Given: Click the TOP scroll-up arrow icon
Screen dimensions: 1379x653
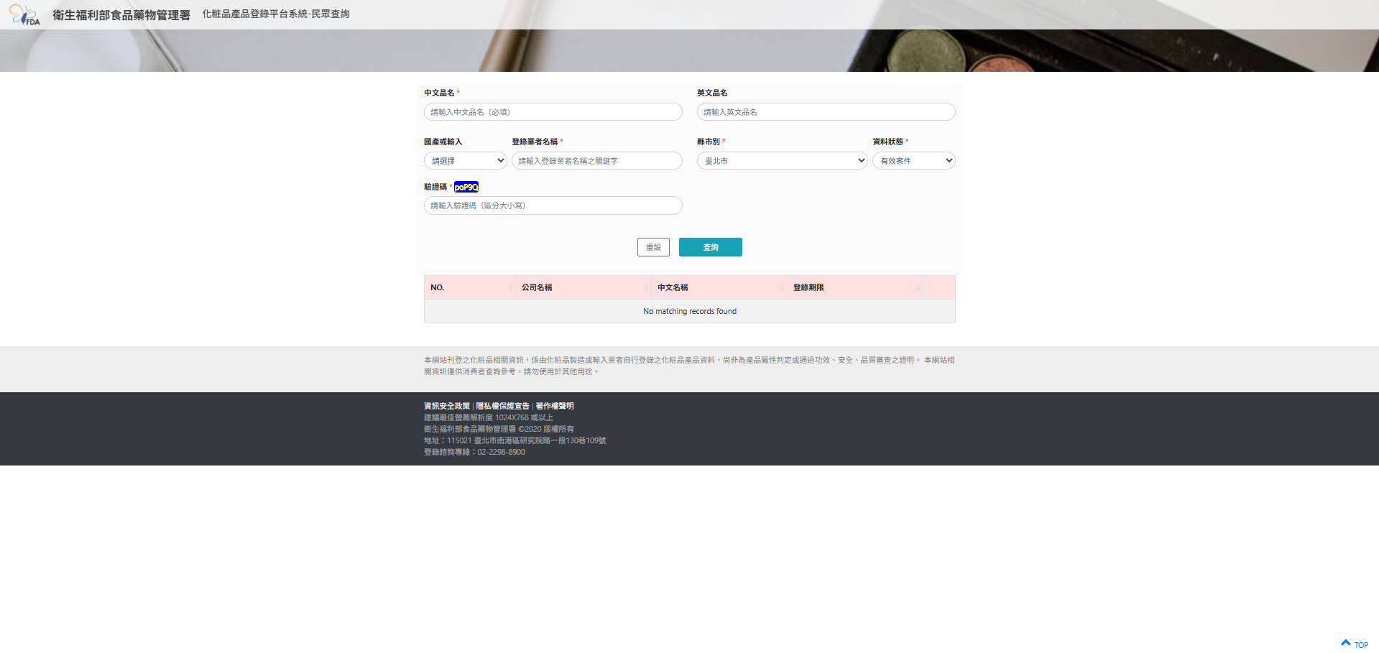Looking at the screenshot, I should pyautogui.click(x=1346, y=643).
